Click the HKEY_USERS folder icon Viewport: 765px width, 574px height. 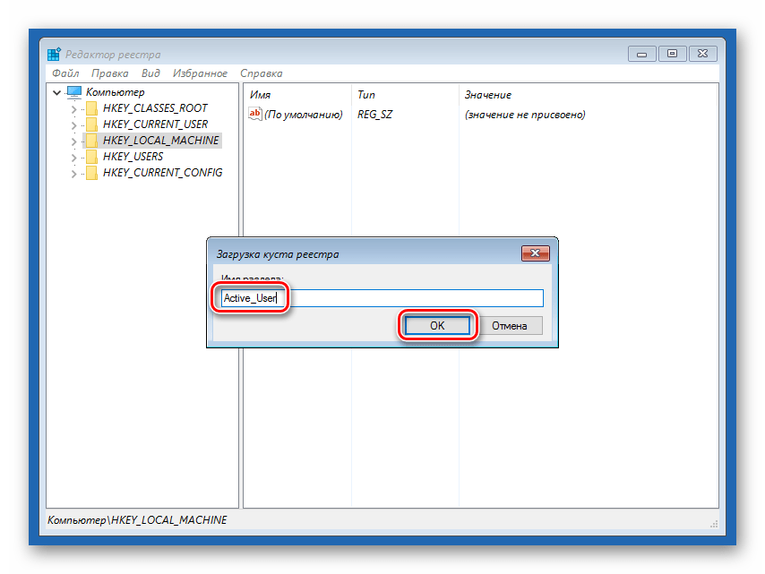point(91,157)
